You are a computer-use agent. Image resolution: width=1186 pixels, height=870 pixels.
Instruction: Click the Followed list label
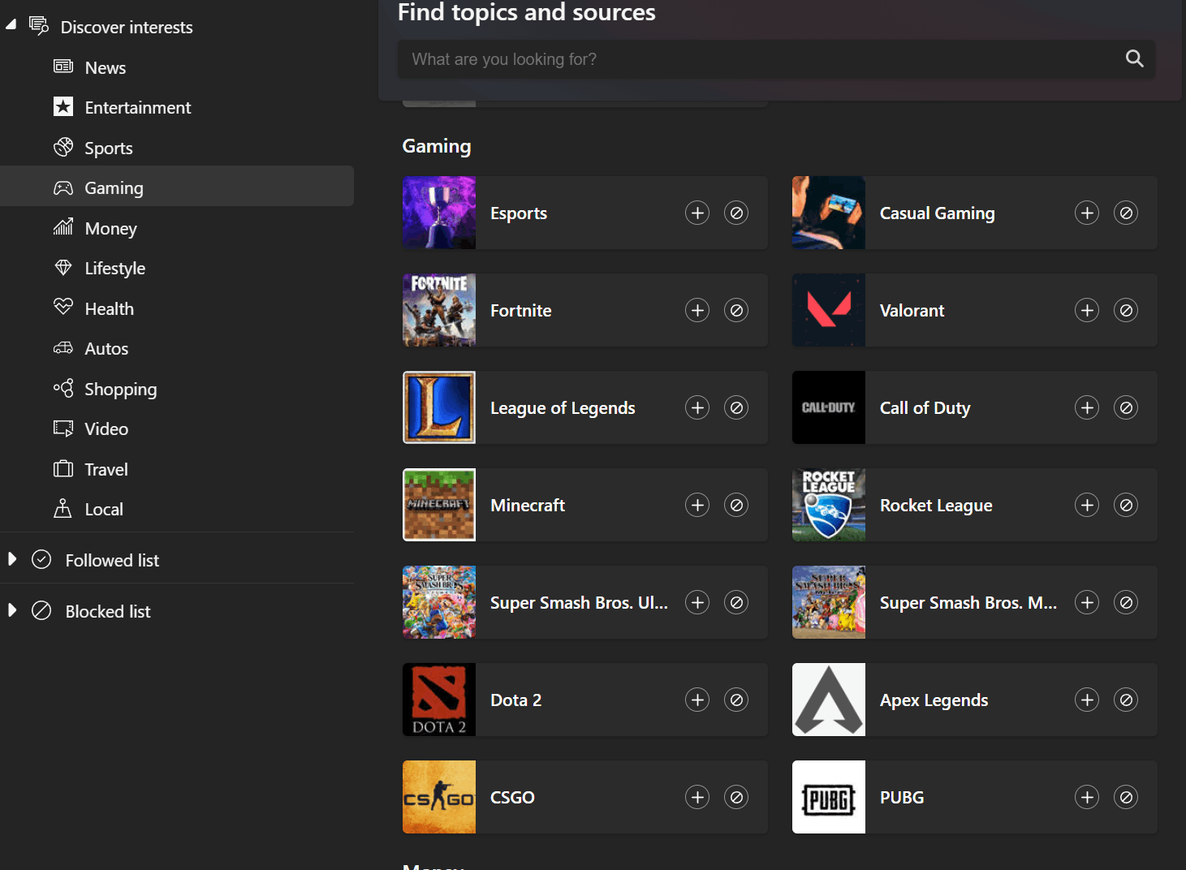(x=112, y=560)
